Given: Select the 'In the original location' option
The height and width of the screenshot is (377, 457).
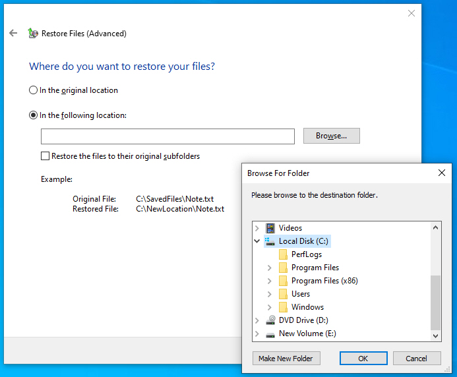Looking at the screenshot, I should pyautogui.click(x=33, y=90).
